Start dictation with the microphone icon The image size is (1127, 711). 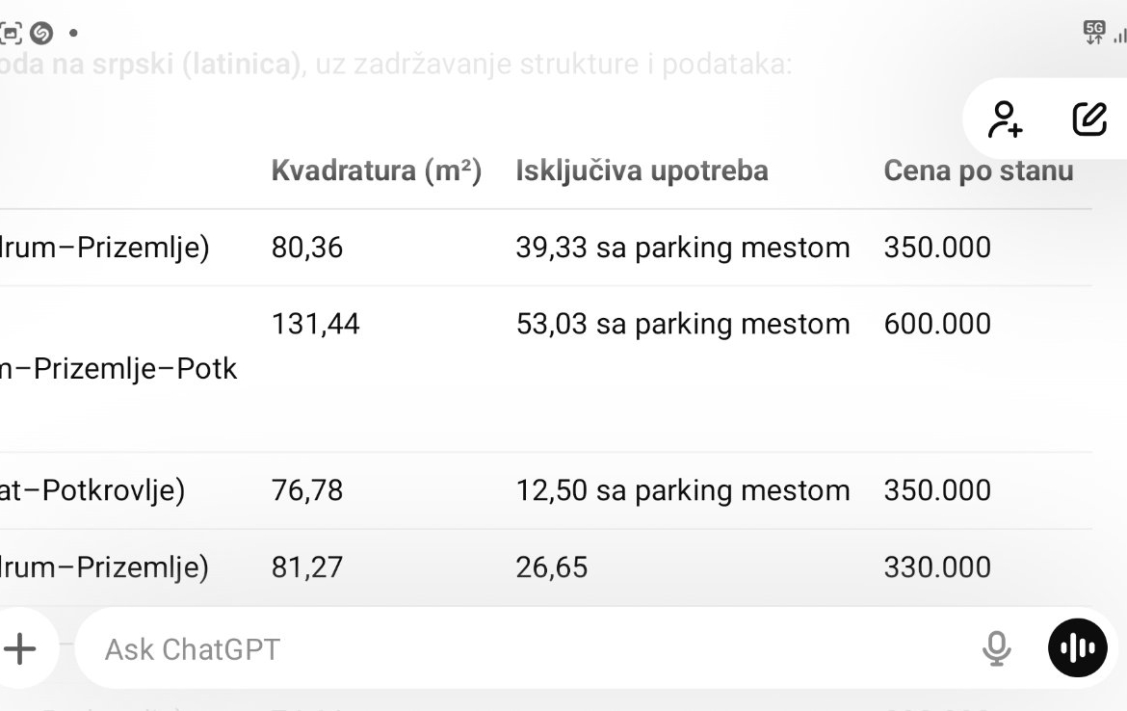click(x=996, y=648)
